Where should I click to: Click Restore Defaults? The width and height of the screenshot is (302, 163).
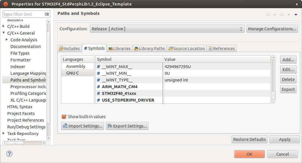click(x=249, y=139)
